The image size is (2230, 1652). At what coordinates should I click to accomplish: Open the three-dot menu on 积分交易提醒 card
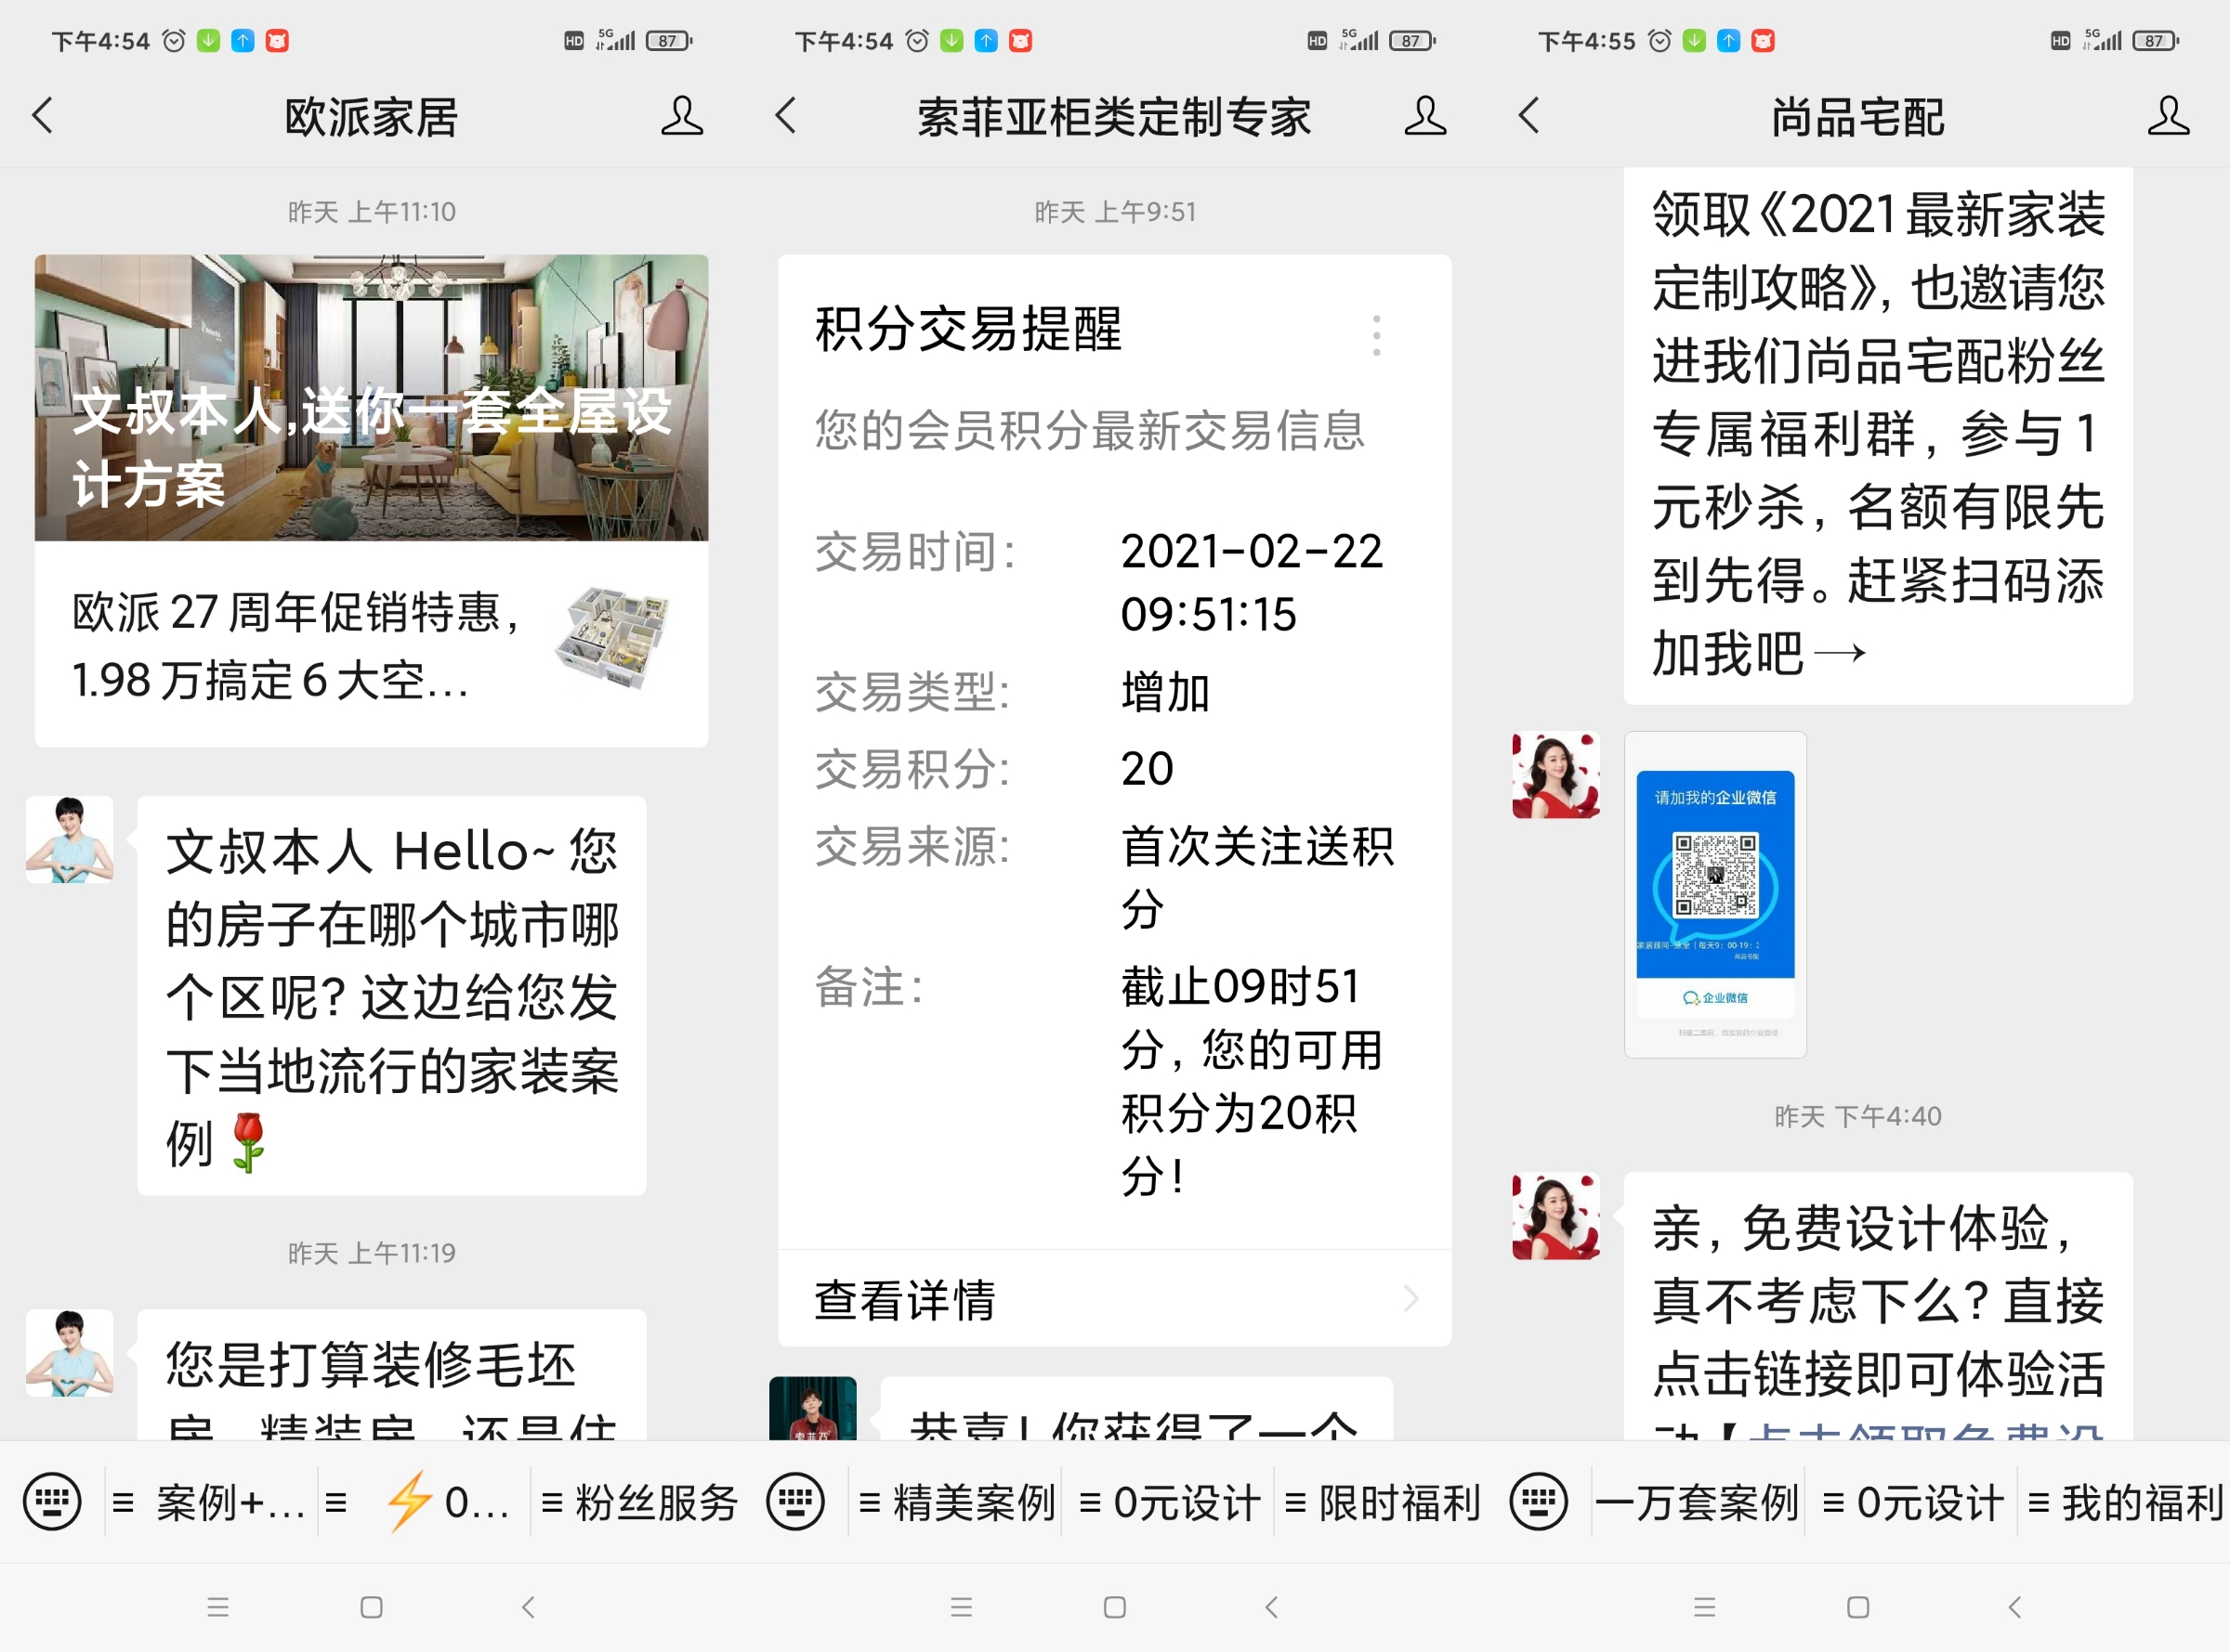point(1377,335)
